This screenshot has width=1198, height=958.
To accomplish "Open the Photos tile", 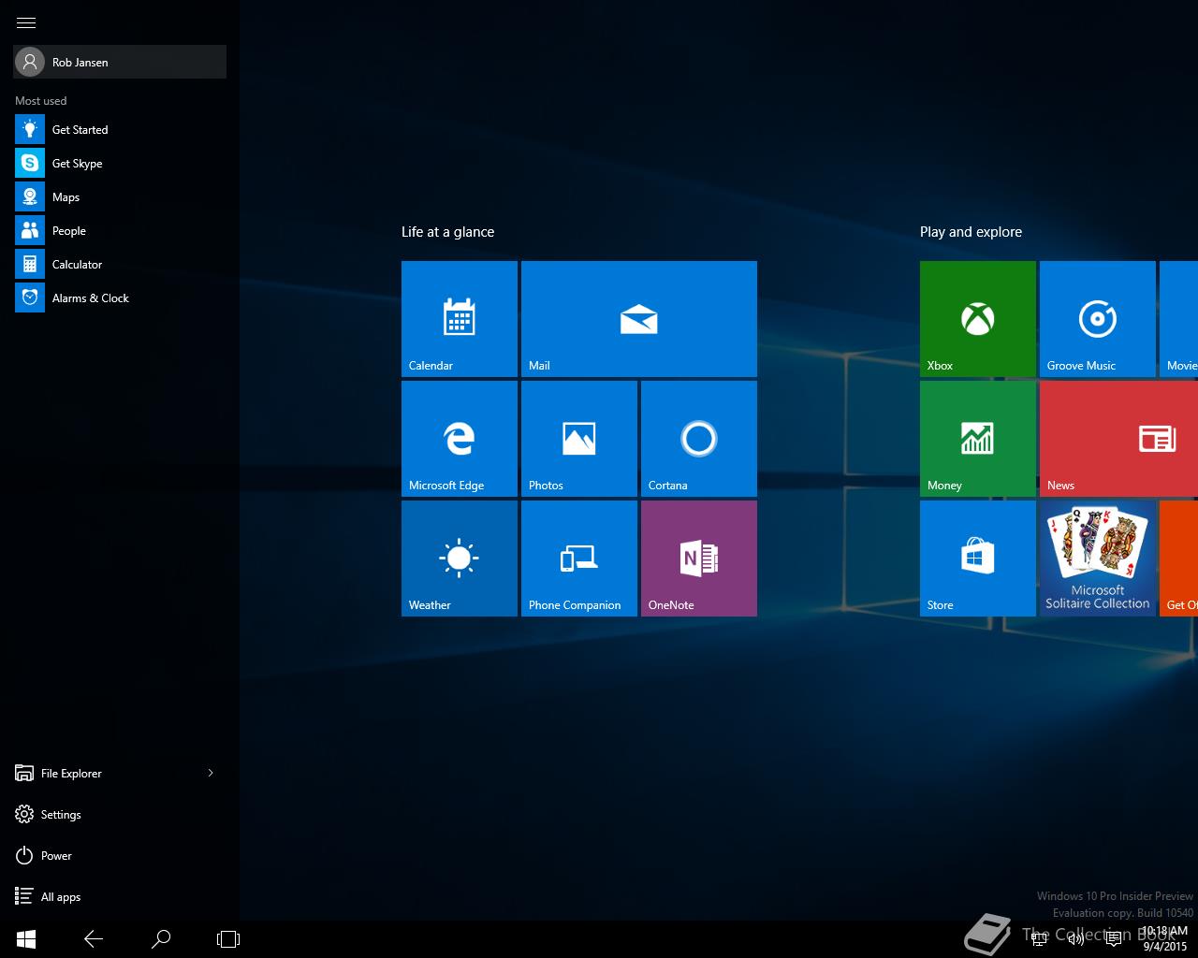I will click(x=579, y=439).
